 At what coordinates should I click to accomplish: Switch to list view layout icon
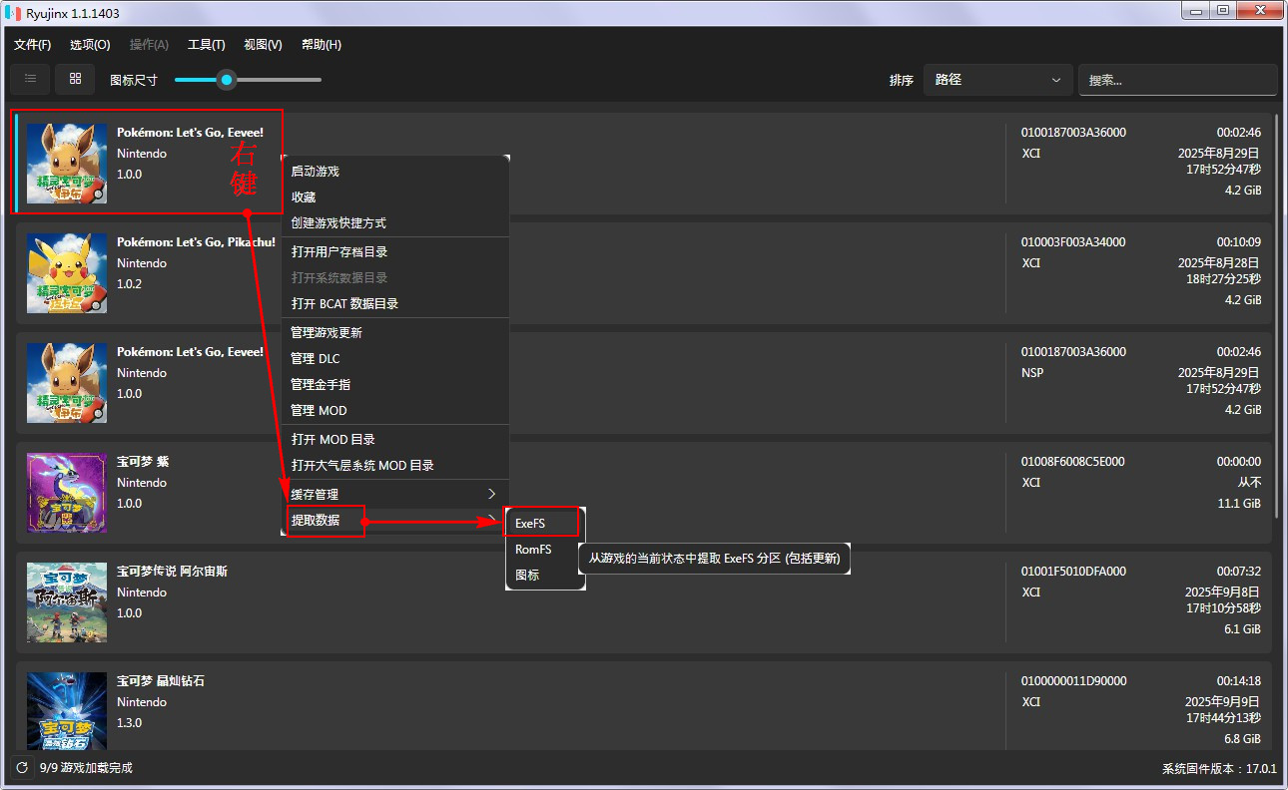point(31,79)
